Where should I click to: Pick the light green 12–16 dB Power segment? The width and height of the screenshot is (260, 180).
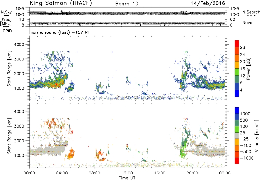pos(237,72)
